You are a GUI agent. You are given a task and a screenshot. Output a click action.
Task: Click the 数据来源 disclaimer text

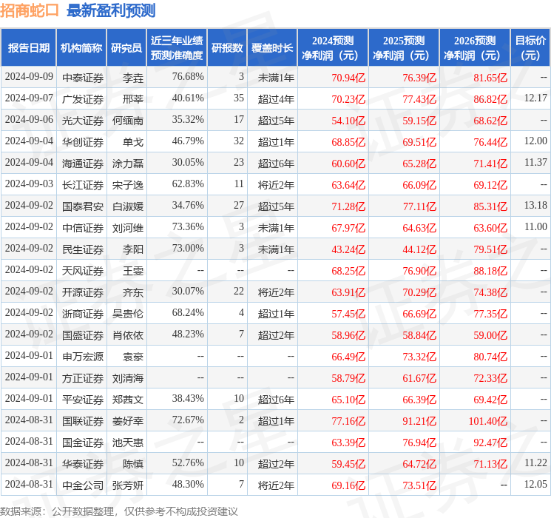pyautogui.click(x=119, y=511)
